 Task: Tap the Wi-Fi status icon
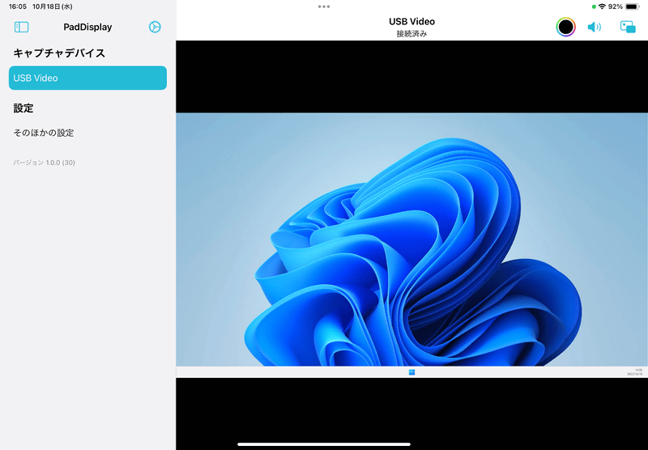(602, 6)
